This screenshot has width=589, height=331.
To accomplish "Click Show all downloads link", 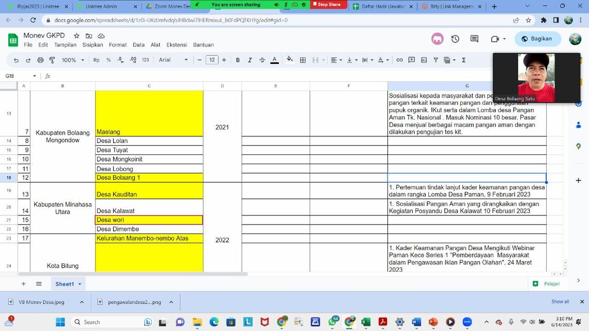I will [x=560, y=302].
